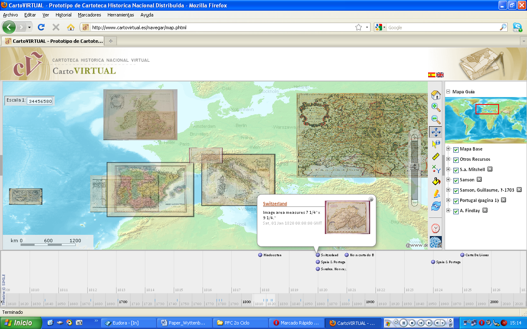Toggle Sanson, Guillaume ?-1703 checkbox
The height and width of the screenshot is (329, 527).
point(456,191)
